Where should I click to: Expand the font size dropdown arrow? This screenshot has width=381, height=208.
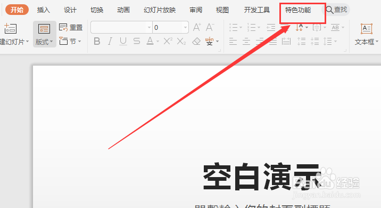point(185,28)
